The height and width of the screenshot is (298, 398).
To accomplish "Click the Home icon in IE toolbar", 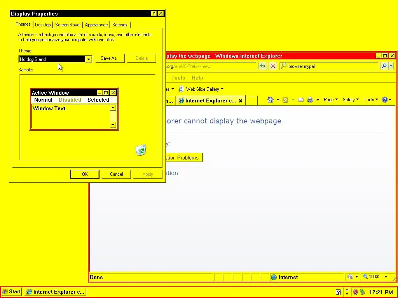I will click(x=271, y=100).
